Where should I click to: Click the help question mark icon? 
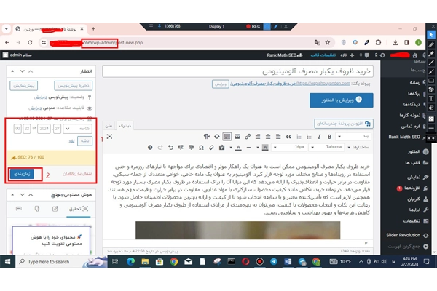pyautogui.click(x=150, y=148)
